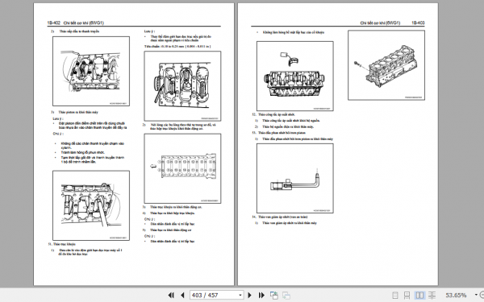Open the zoom level dropdown arrow
This screenshot has width=484, height=302.
pos(476,296)
